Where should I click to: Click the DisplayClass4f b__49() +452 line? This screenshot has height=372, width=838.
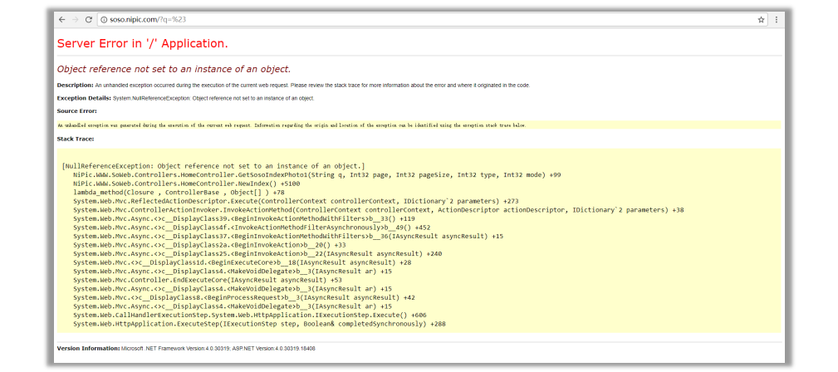(x=252, y=228)
